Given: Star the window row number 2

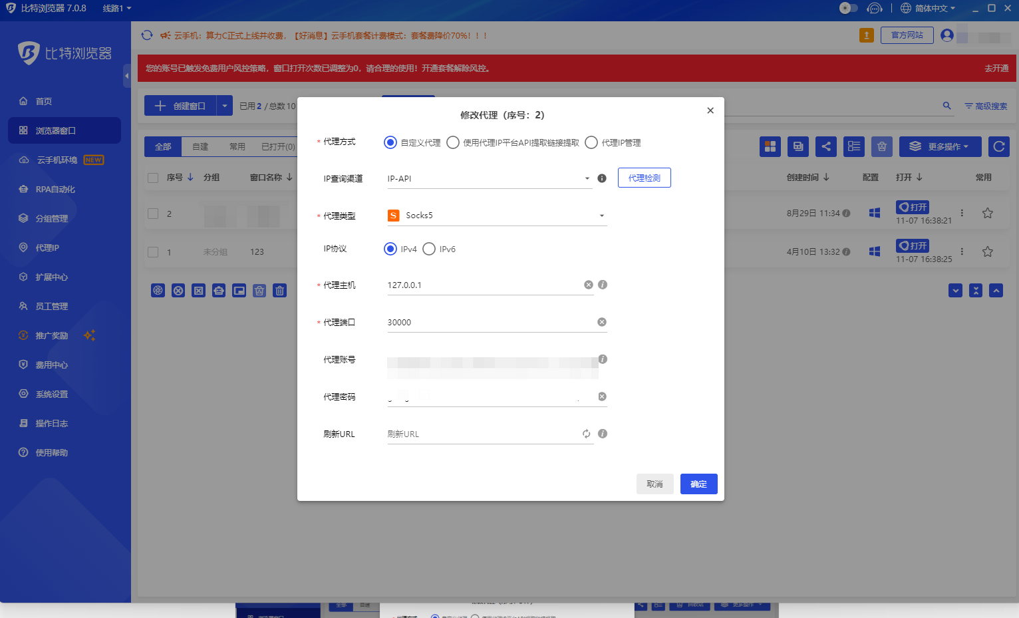Looking at the screenshot, I should tap(987, 213).
